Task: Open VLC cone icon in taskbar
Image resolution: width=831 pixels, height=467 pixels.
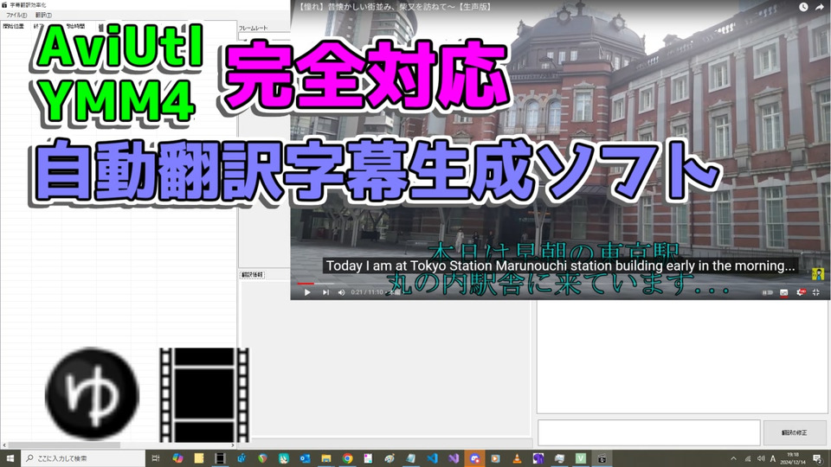Action: coord(517,458)
